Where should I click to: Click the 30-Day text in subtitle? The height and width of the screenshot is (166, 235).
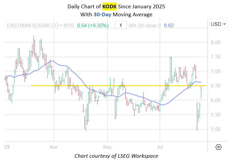coord(102,15)
